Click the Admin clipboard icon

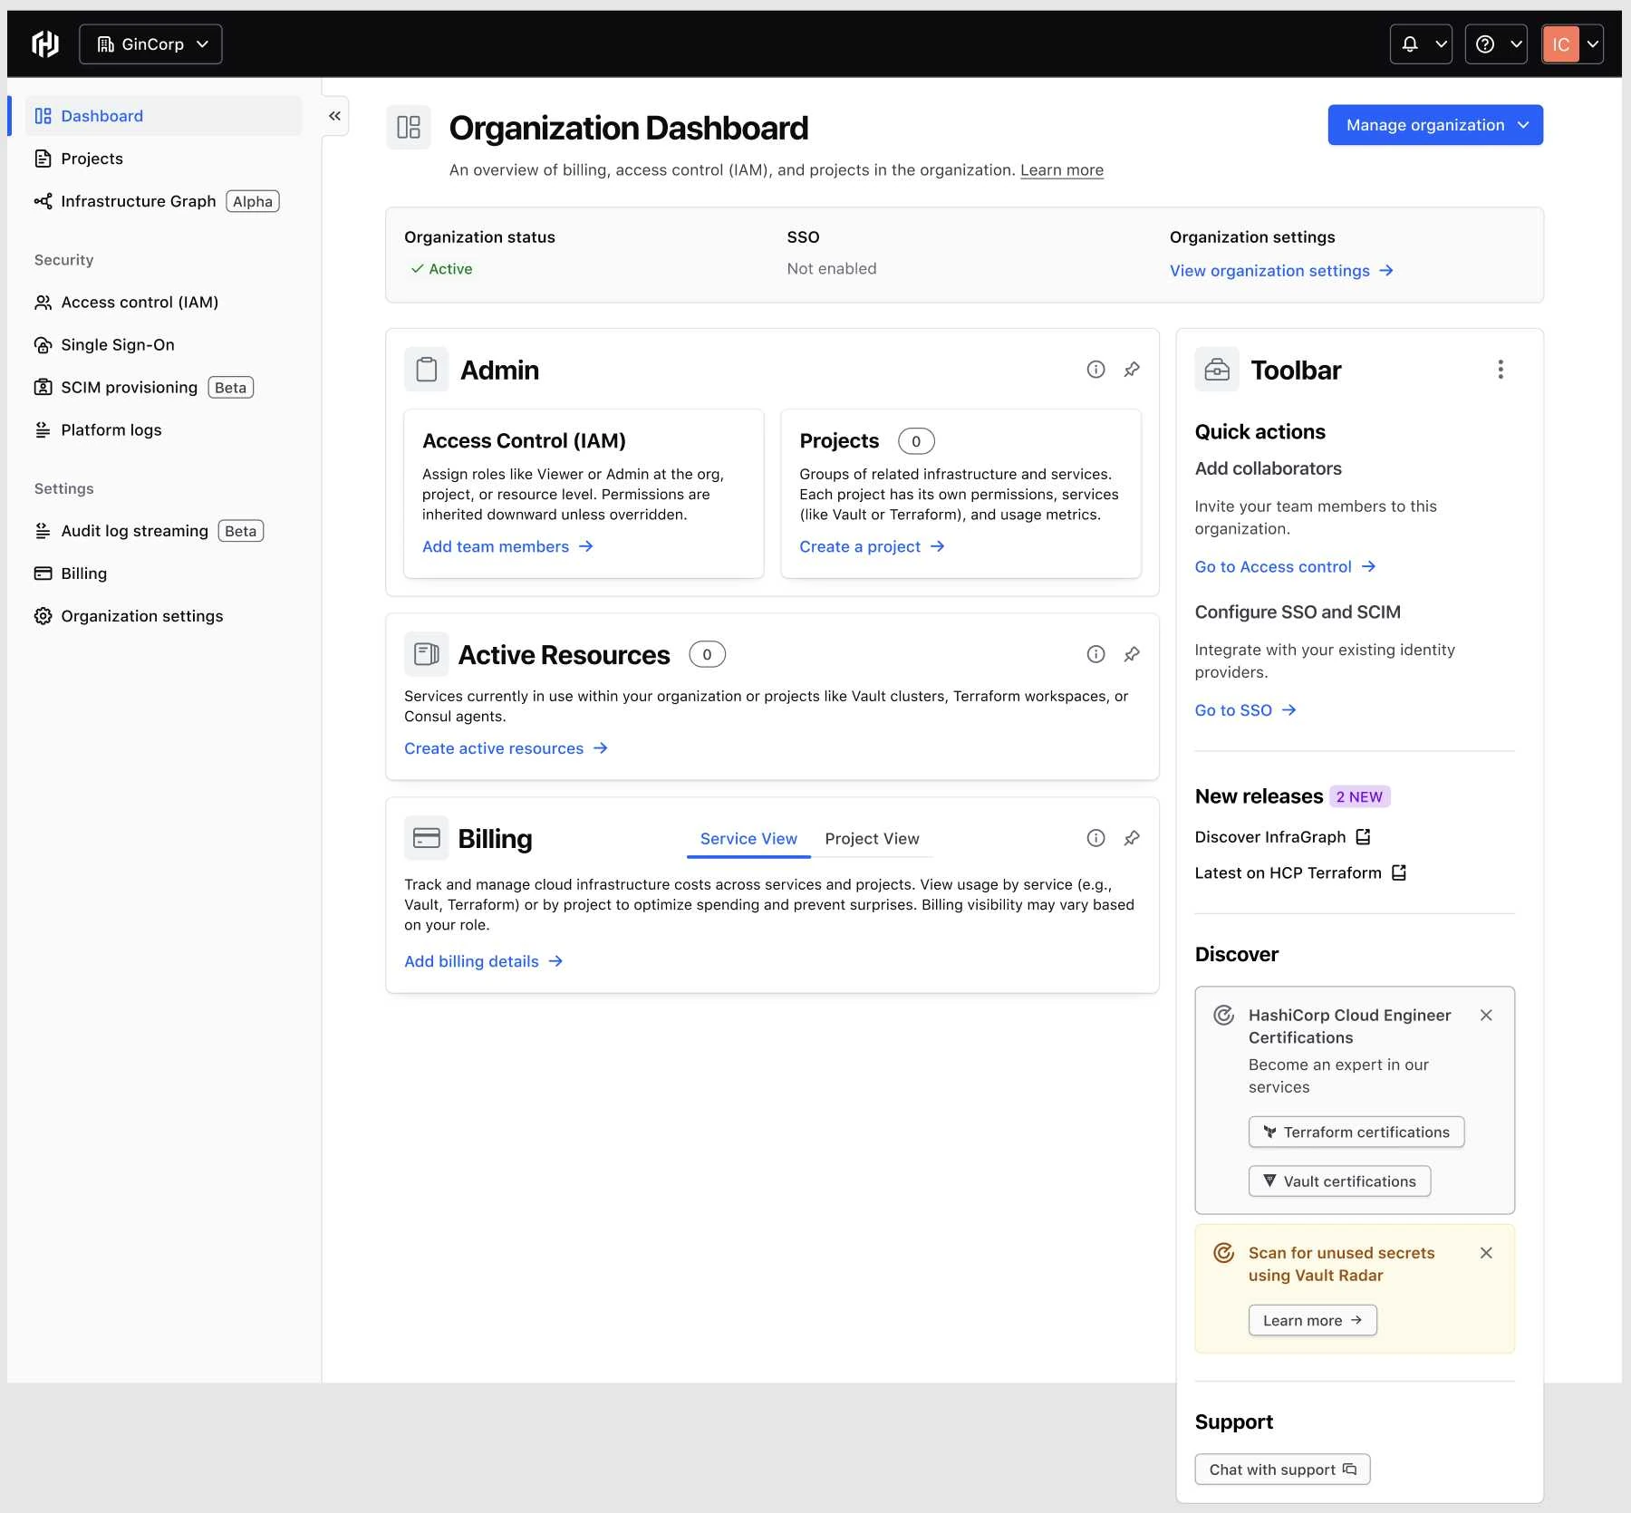[427, 370]
